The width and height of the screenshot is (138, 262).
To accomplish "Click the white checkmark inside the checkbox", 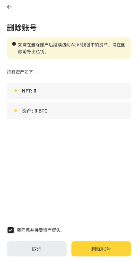I will click(11, 230).
